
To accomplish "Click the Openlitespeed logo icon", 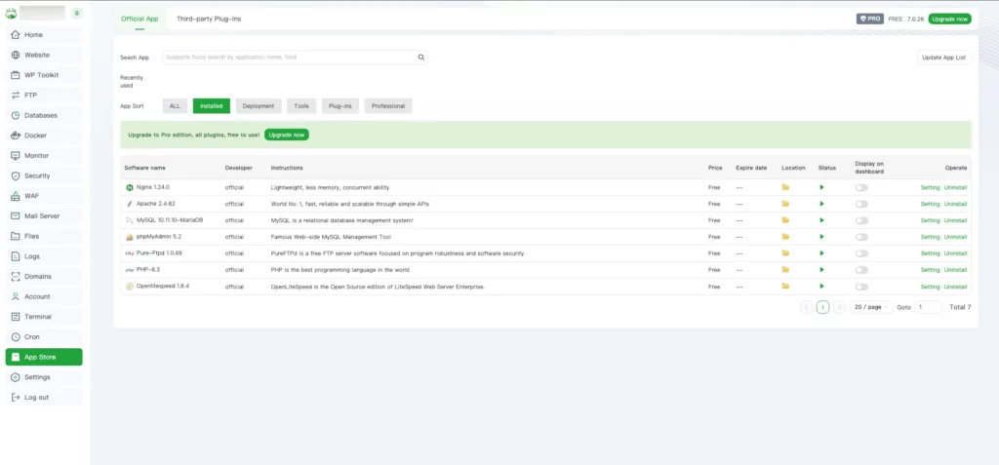I will pyautogui.click(x=130, y=287).
